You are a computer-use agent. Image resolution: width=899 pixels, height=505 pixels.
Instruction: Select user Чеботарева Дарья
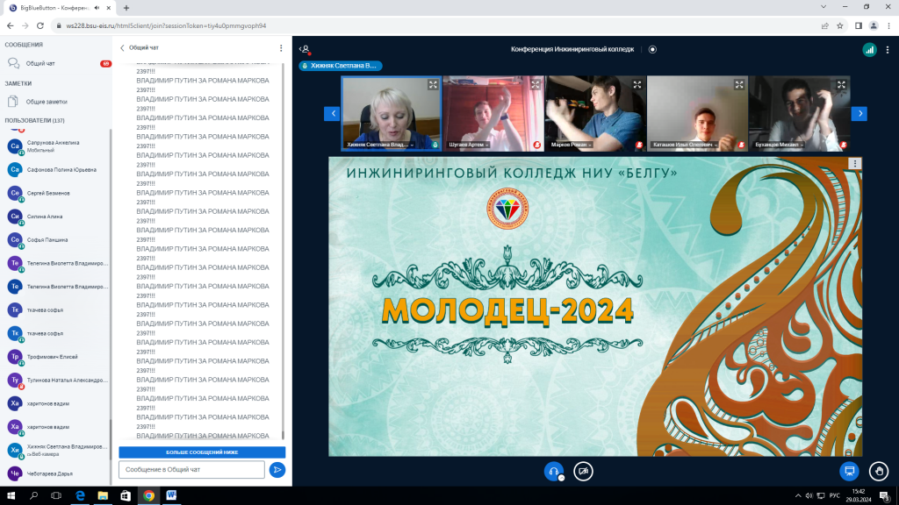pos(56,474)
